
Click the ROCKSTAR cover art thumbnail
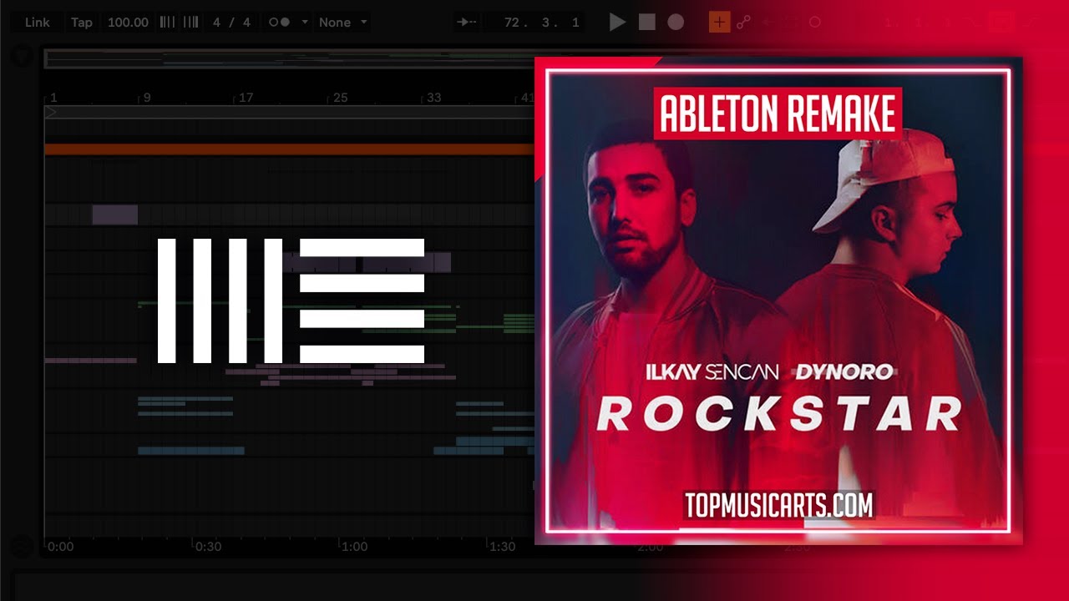[778, 300]
